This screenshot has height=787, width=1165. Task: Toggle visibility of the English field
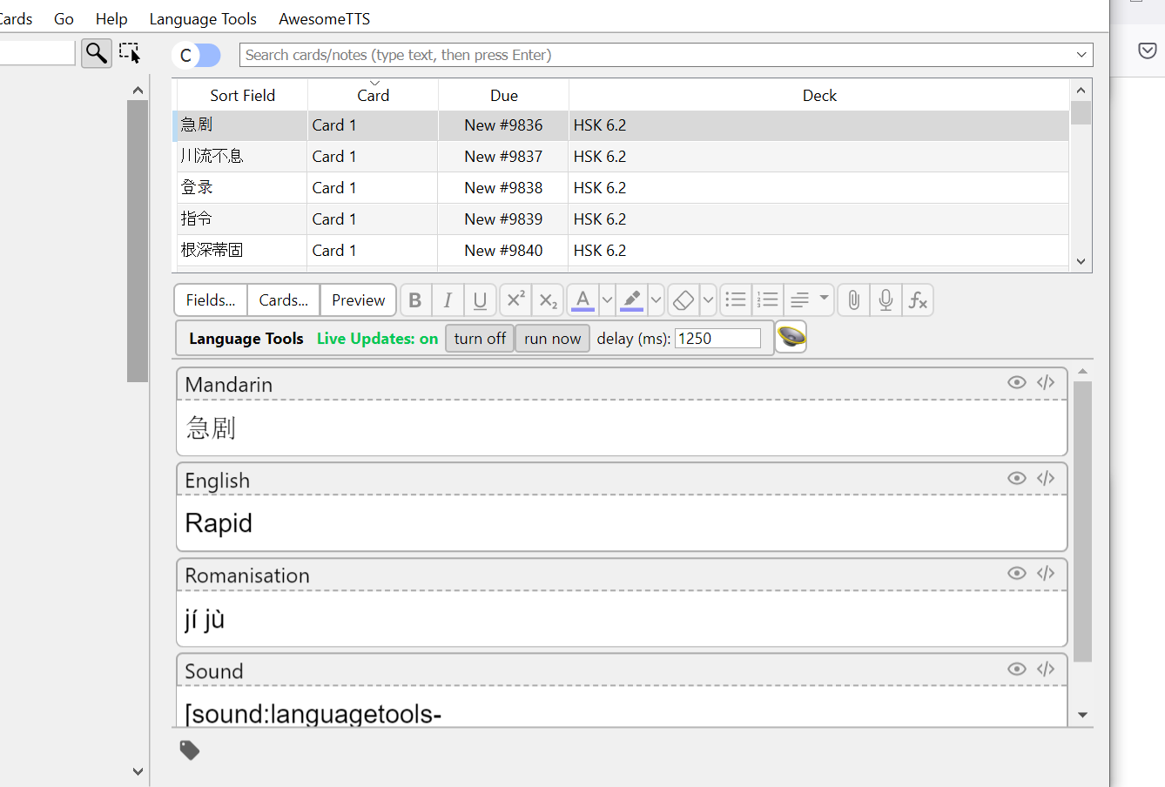click(1016, 478)
